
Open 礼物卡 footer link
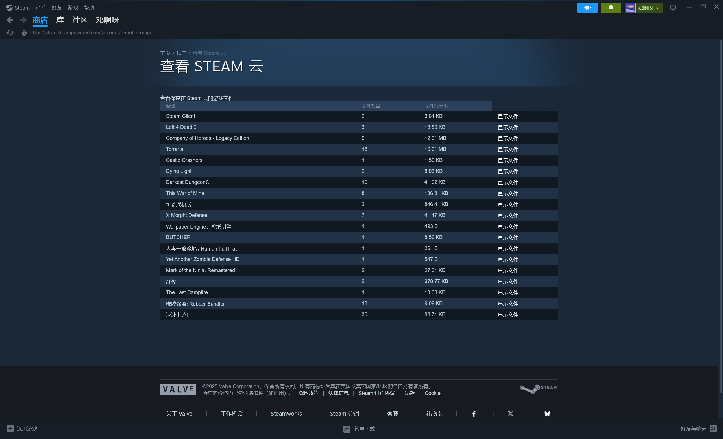point(434,414)
